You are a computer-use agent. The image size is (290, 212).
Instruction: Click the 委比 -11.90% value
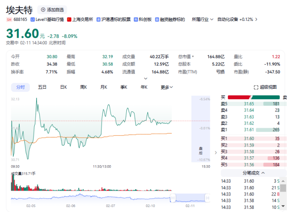tap(272, 64)
